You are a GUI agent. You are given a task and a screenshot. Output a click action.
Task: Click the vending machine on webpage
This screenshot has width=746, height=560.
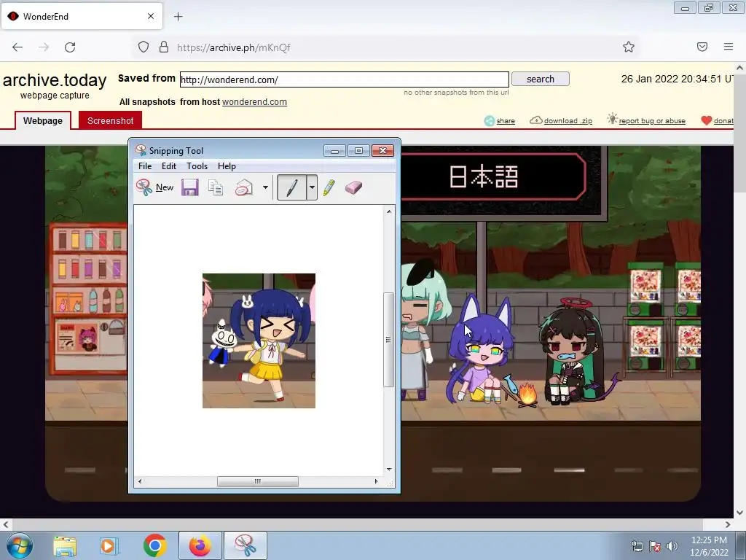point(88,298)
